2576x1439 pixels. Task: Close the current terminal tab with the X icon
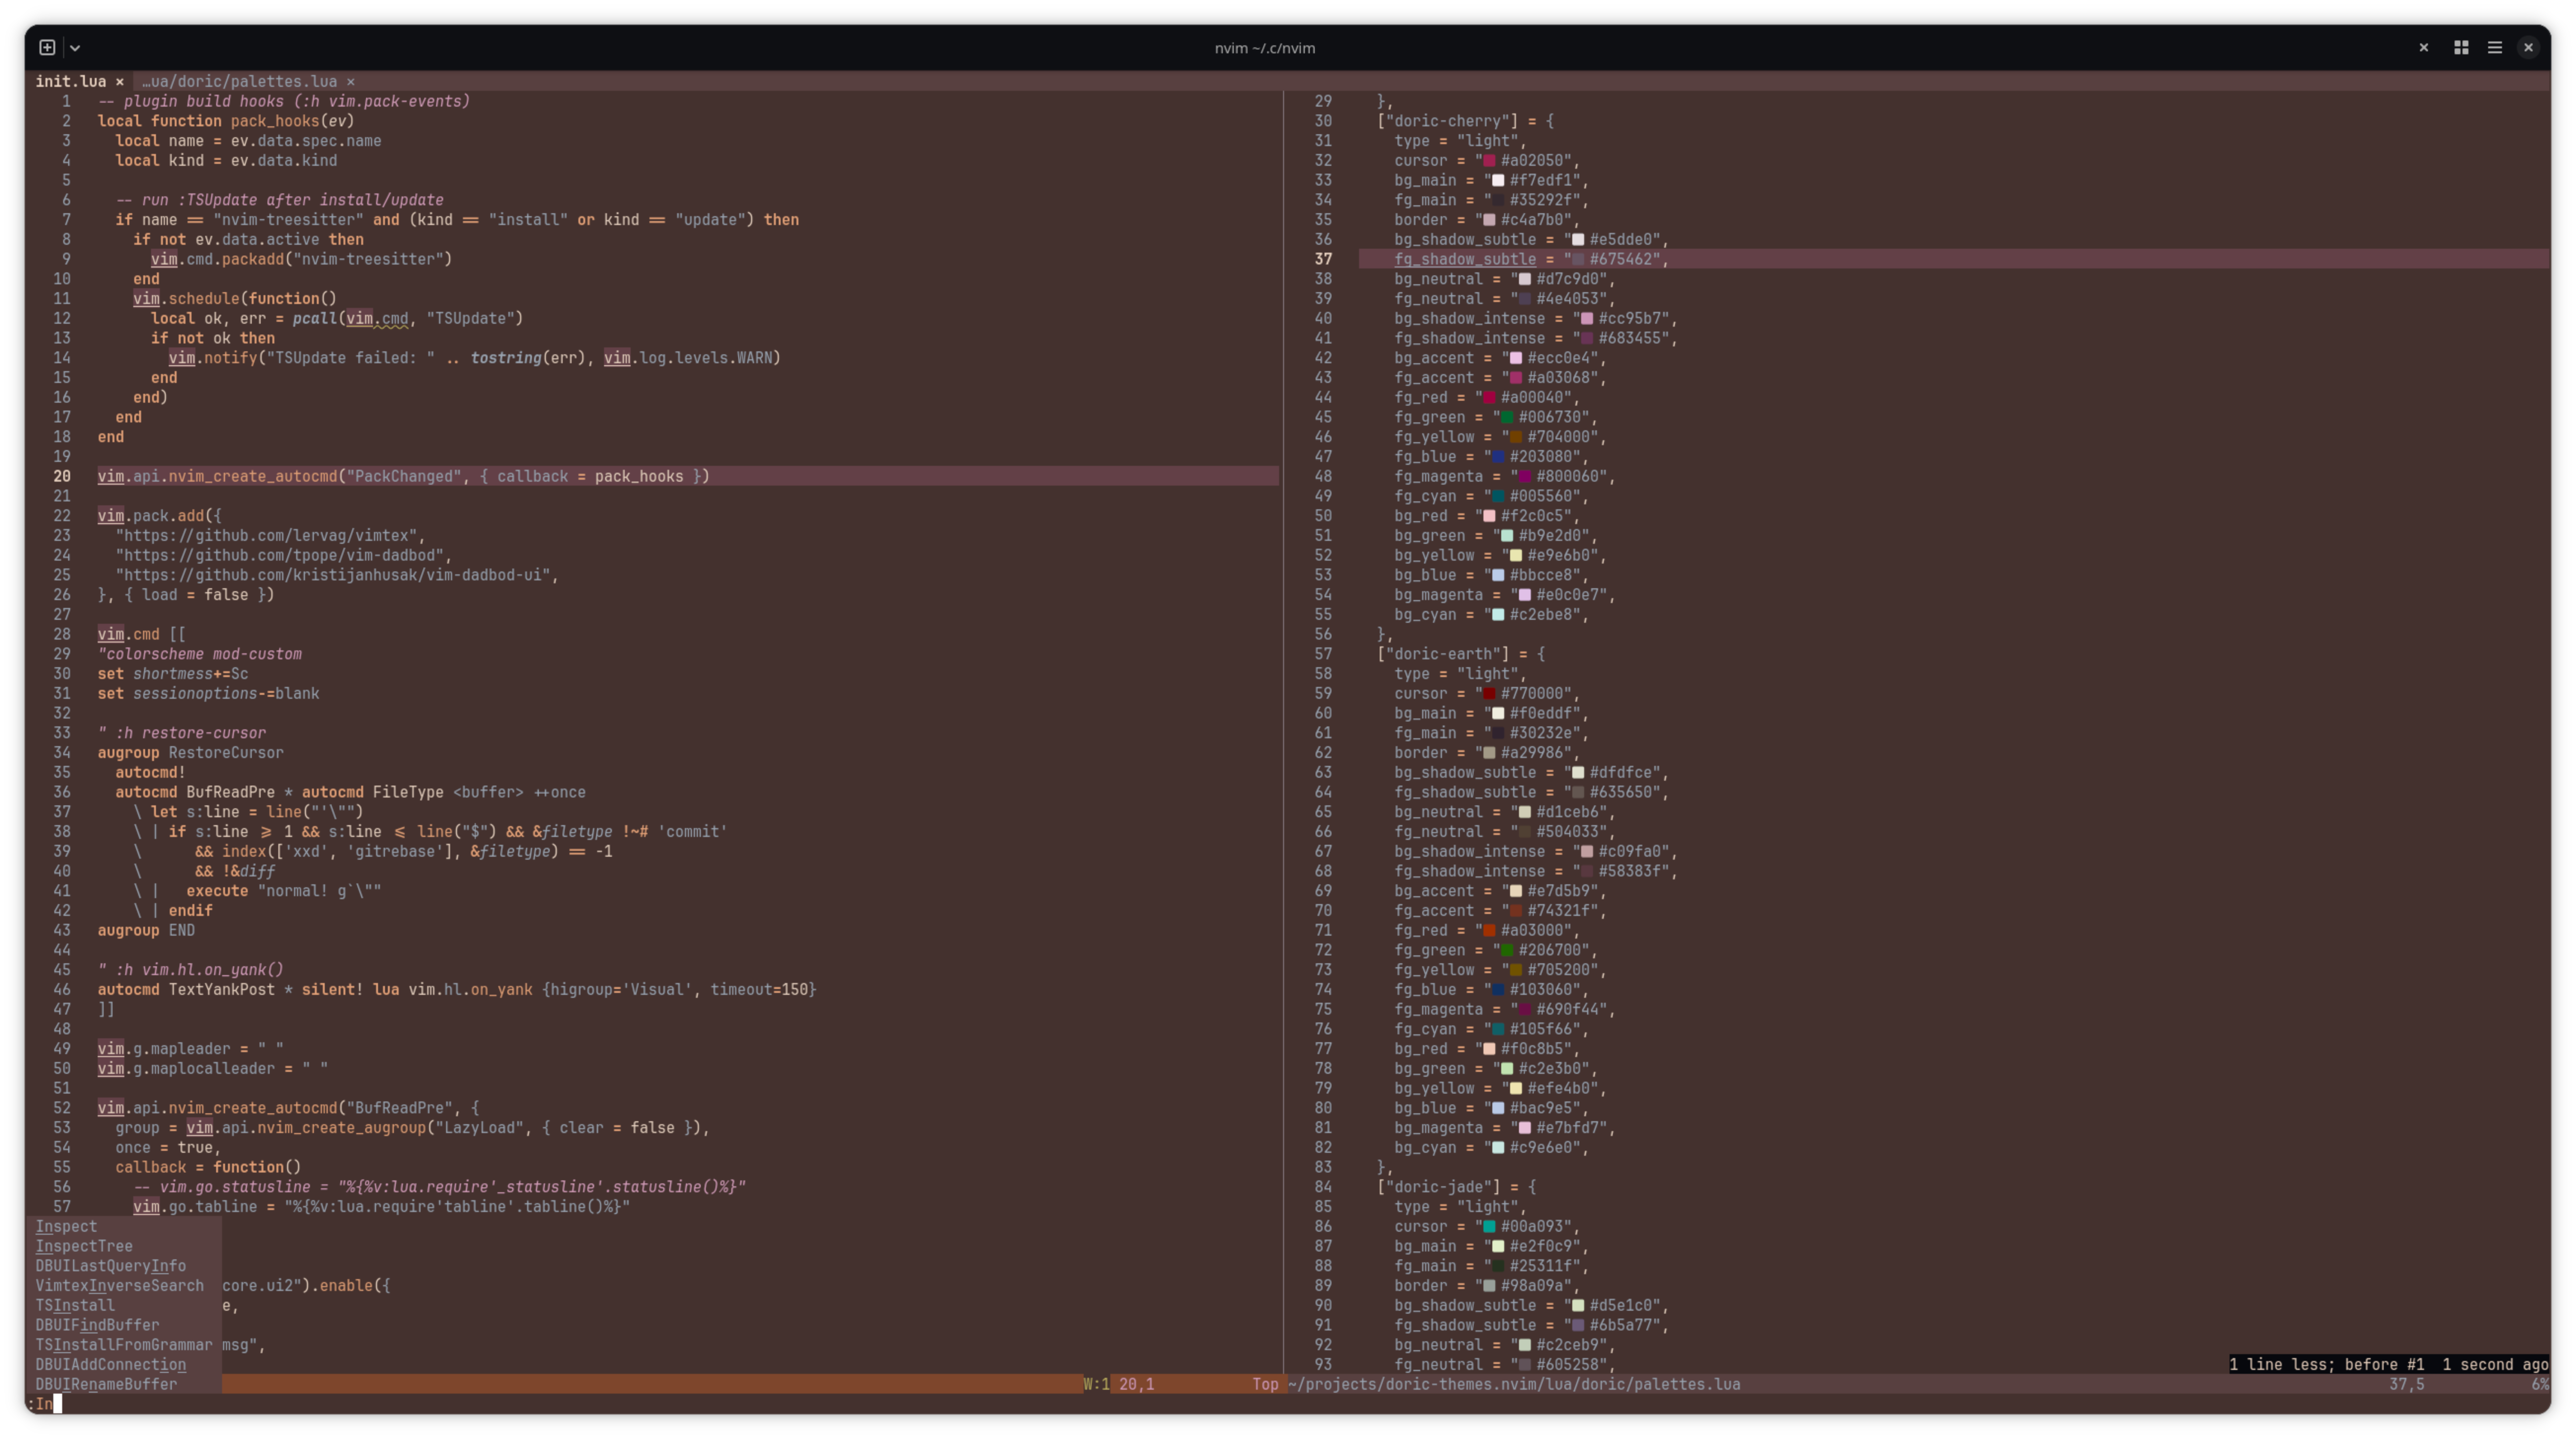click(2424, 47)
